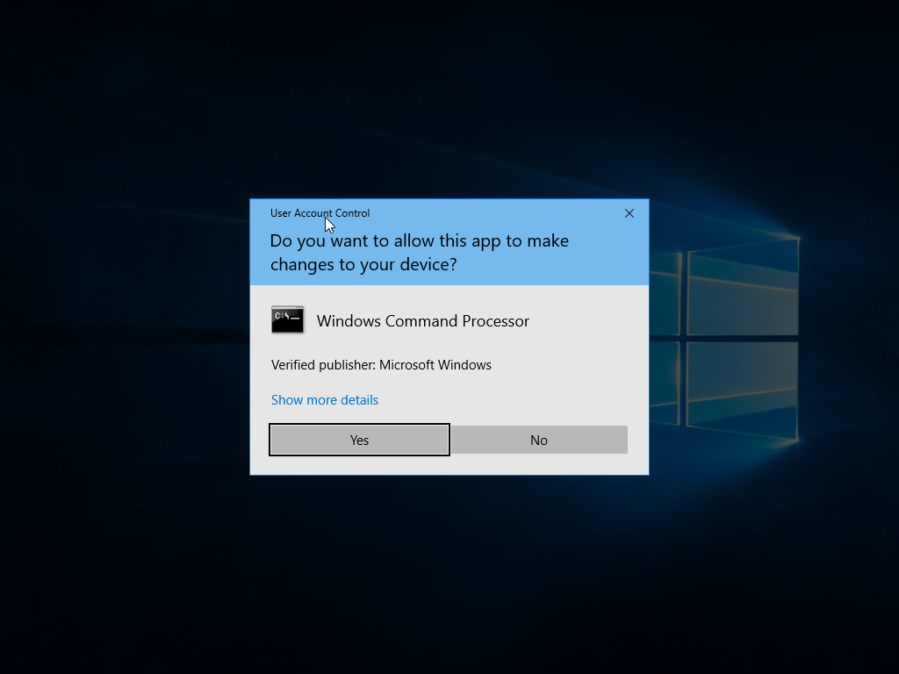Approve the request with the Yes button

coord(358,439)
